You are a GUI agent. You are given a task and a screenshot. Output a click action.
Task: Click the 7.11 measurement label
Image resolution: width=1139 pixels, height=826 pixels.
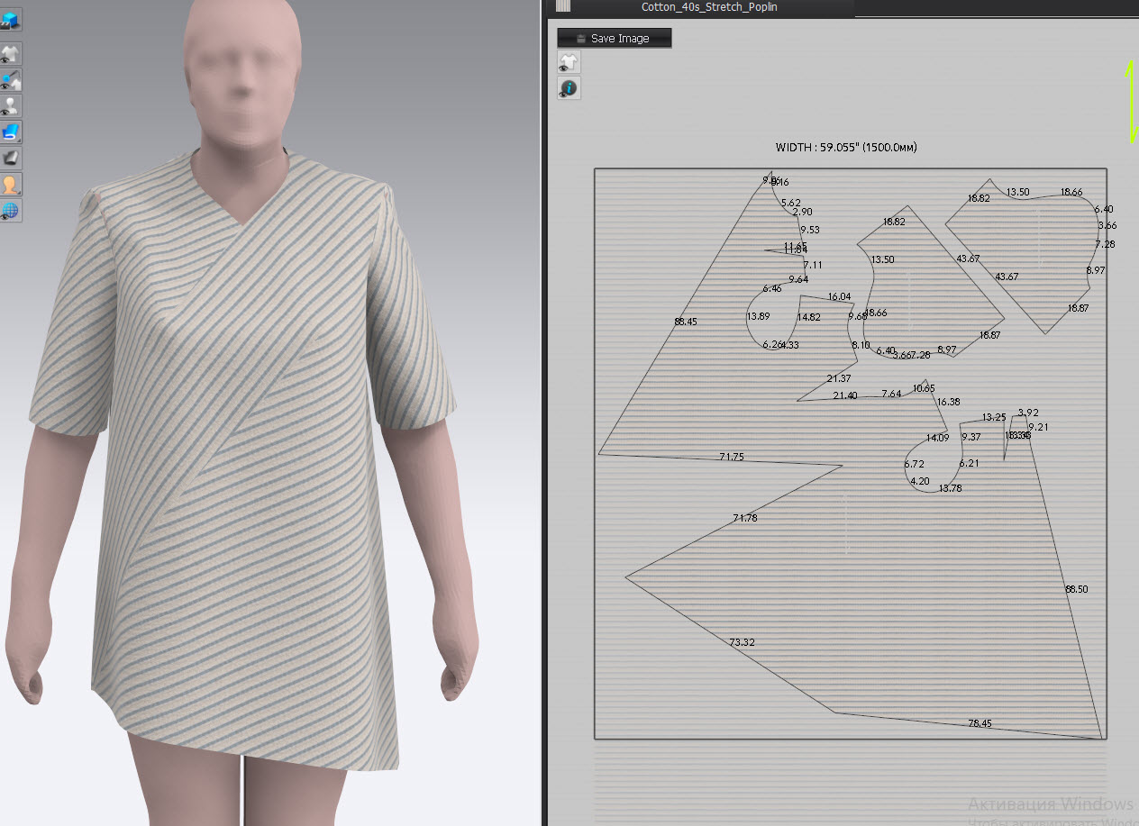pos(813,265)
